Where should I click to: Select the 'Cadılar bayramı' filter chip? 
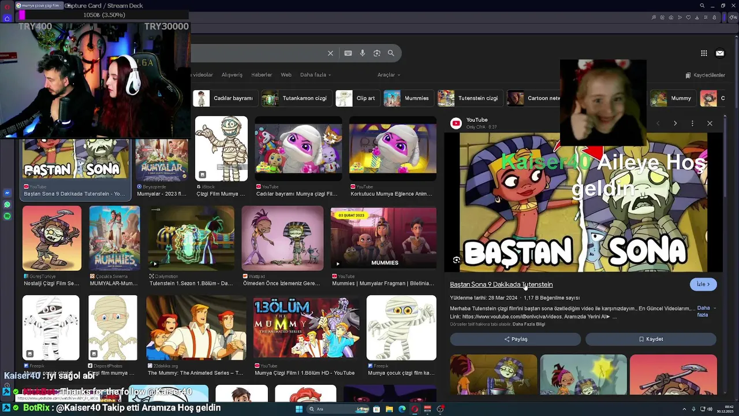[224, 98]
